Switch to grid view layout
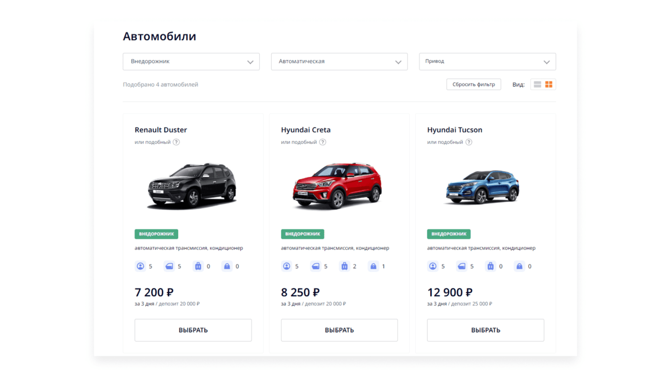 pyautogui.click(x=549, y=84)
